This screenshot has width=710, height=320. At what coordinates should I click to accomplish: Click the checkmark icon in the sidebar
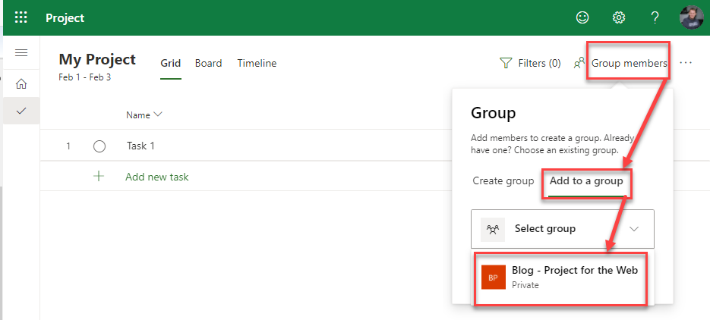click(21, 111)
